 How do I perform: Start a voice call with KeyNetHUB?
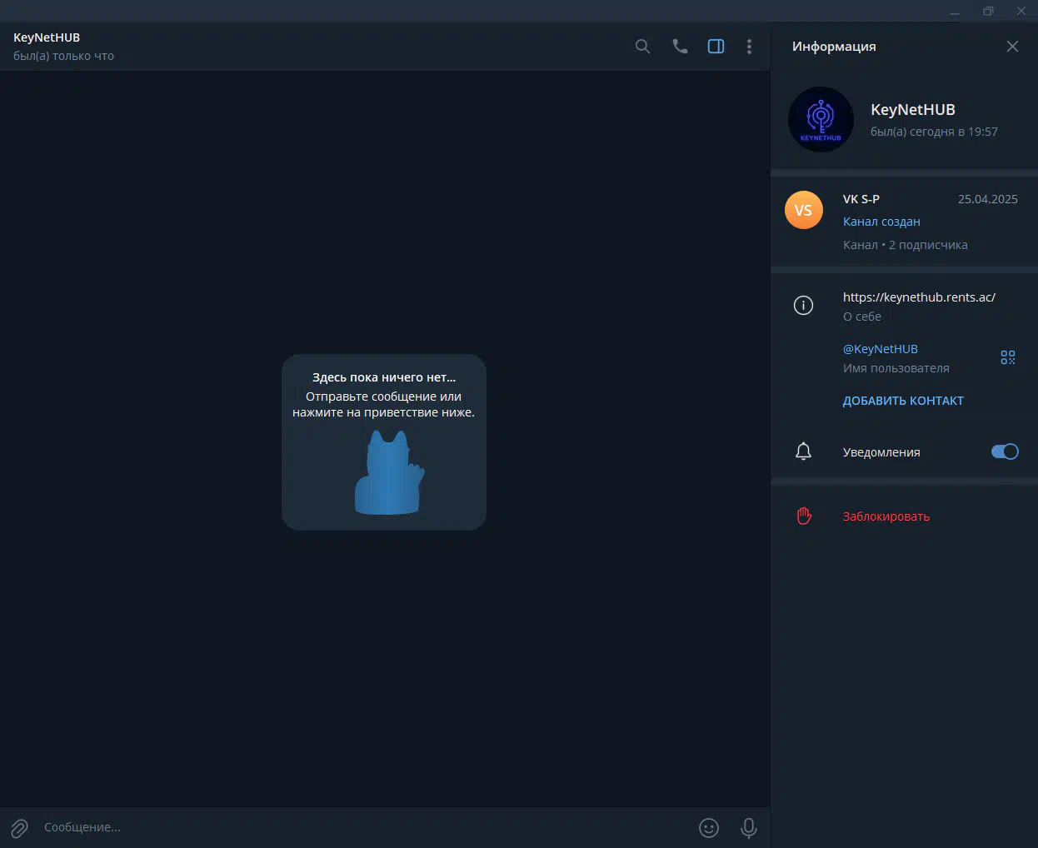pos(680,47)
